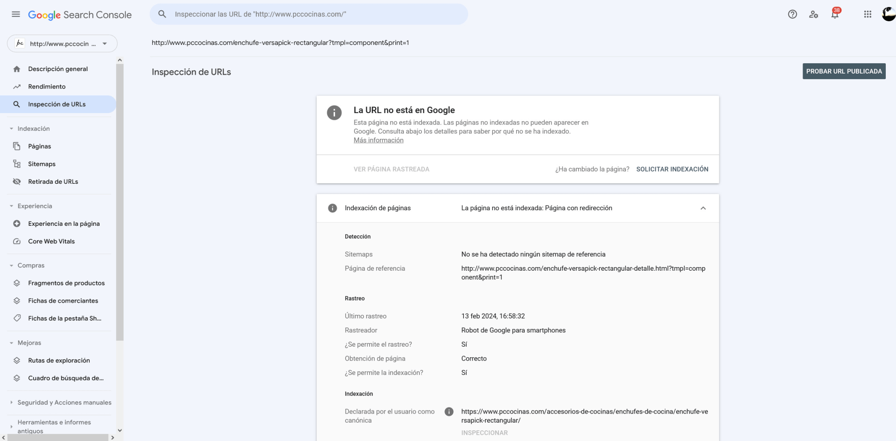Click 'Robot de Google para smartphones' value
Image resolution: width=896 pixels, height=441 pixels.
[513, 330]
